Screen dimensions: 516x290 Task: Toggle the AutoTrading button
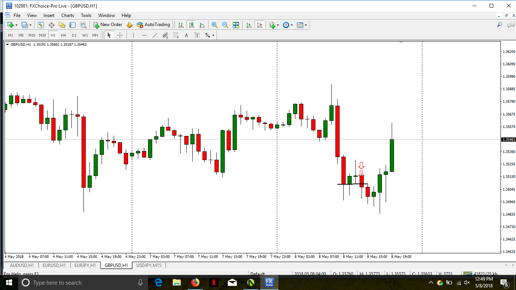(x=153, y=25)
